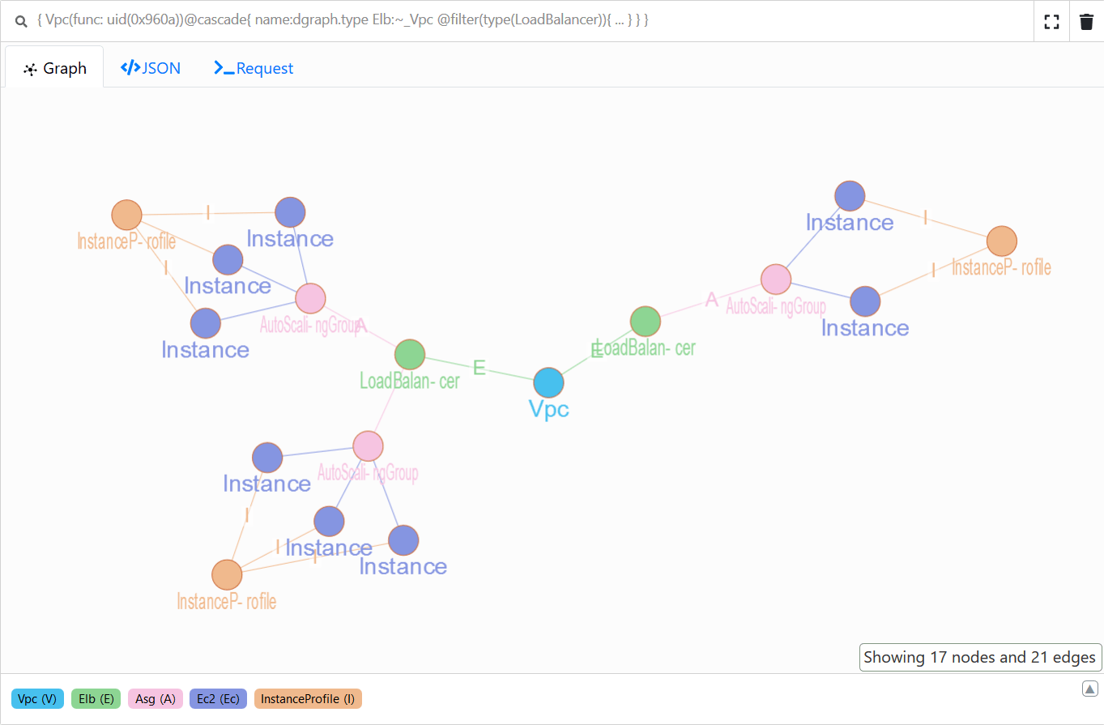
Task: Select the blue Vpc node
Action: coord(548,382)
